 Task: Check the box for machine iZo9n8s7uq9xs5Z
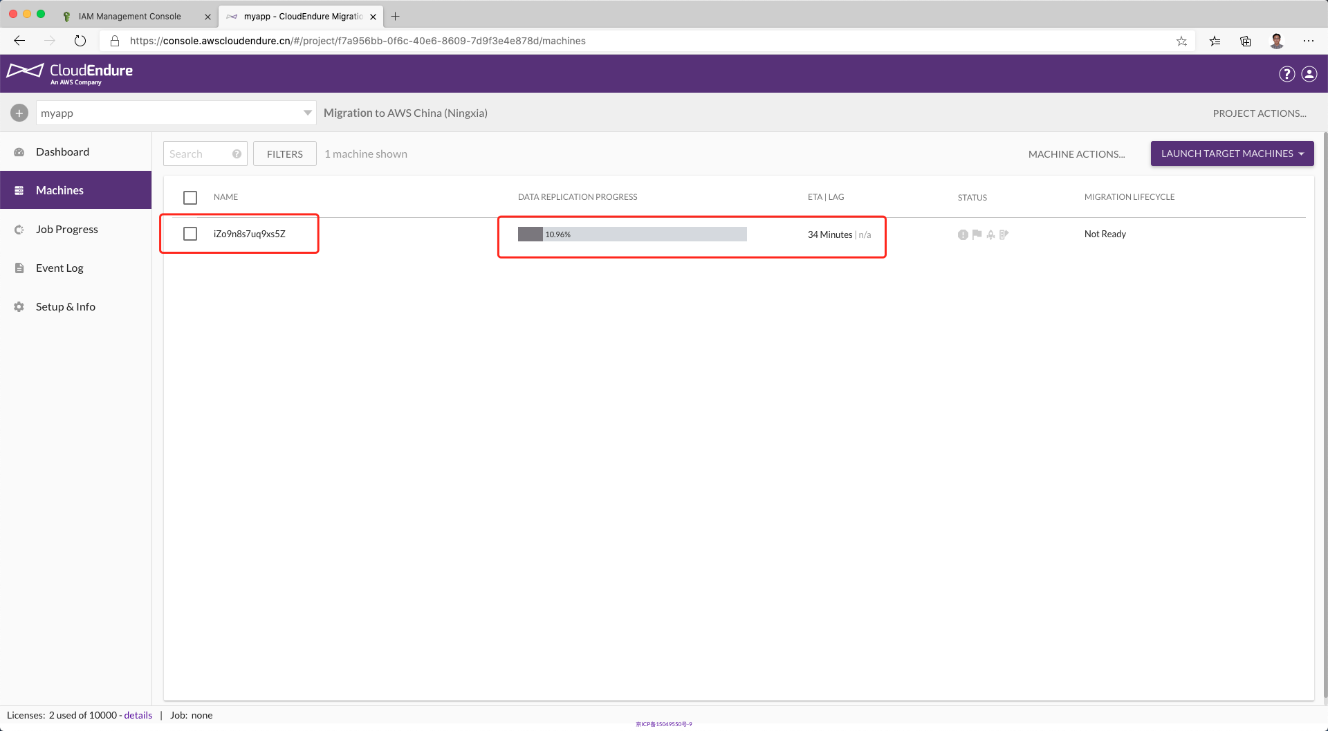tap(190, 234)
